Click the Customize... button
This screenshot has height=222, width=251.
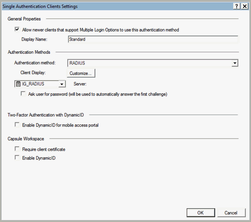(x=81, y=73)
